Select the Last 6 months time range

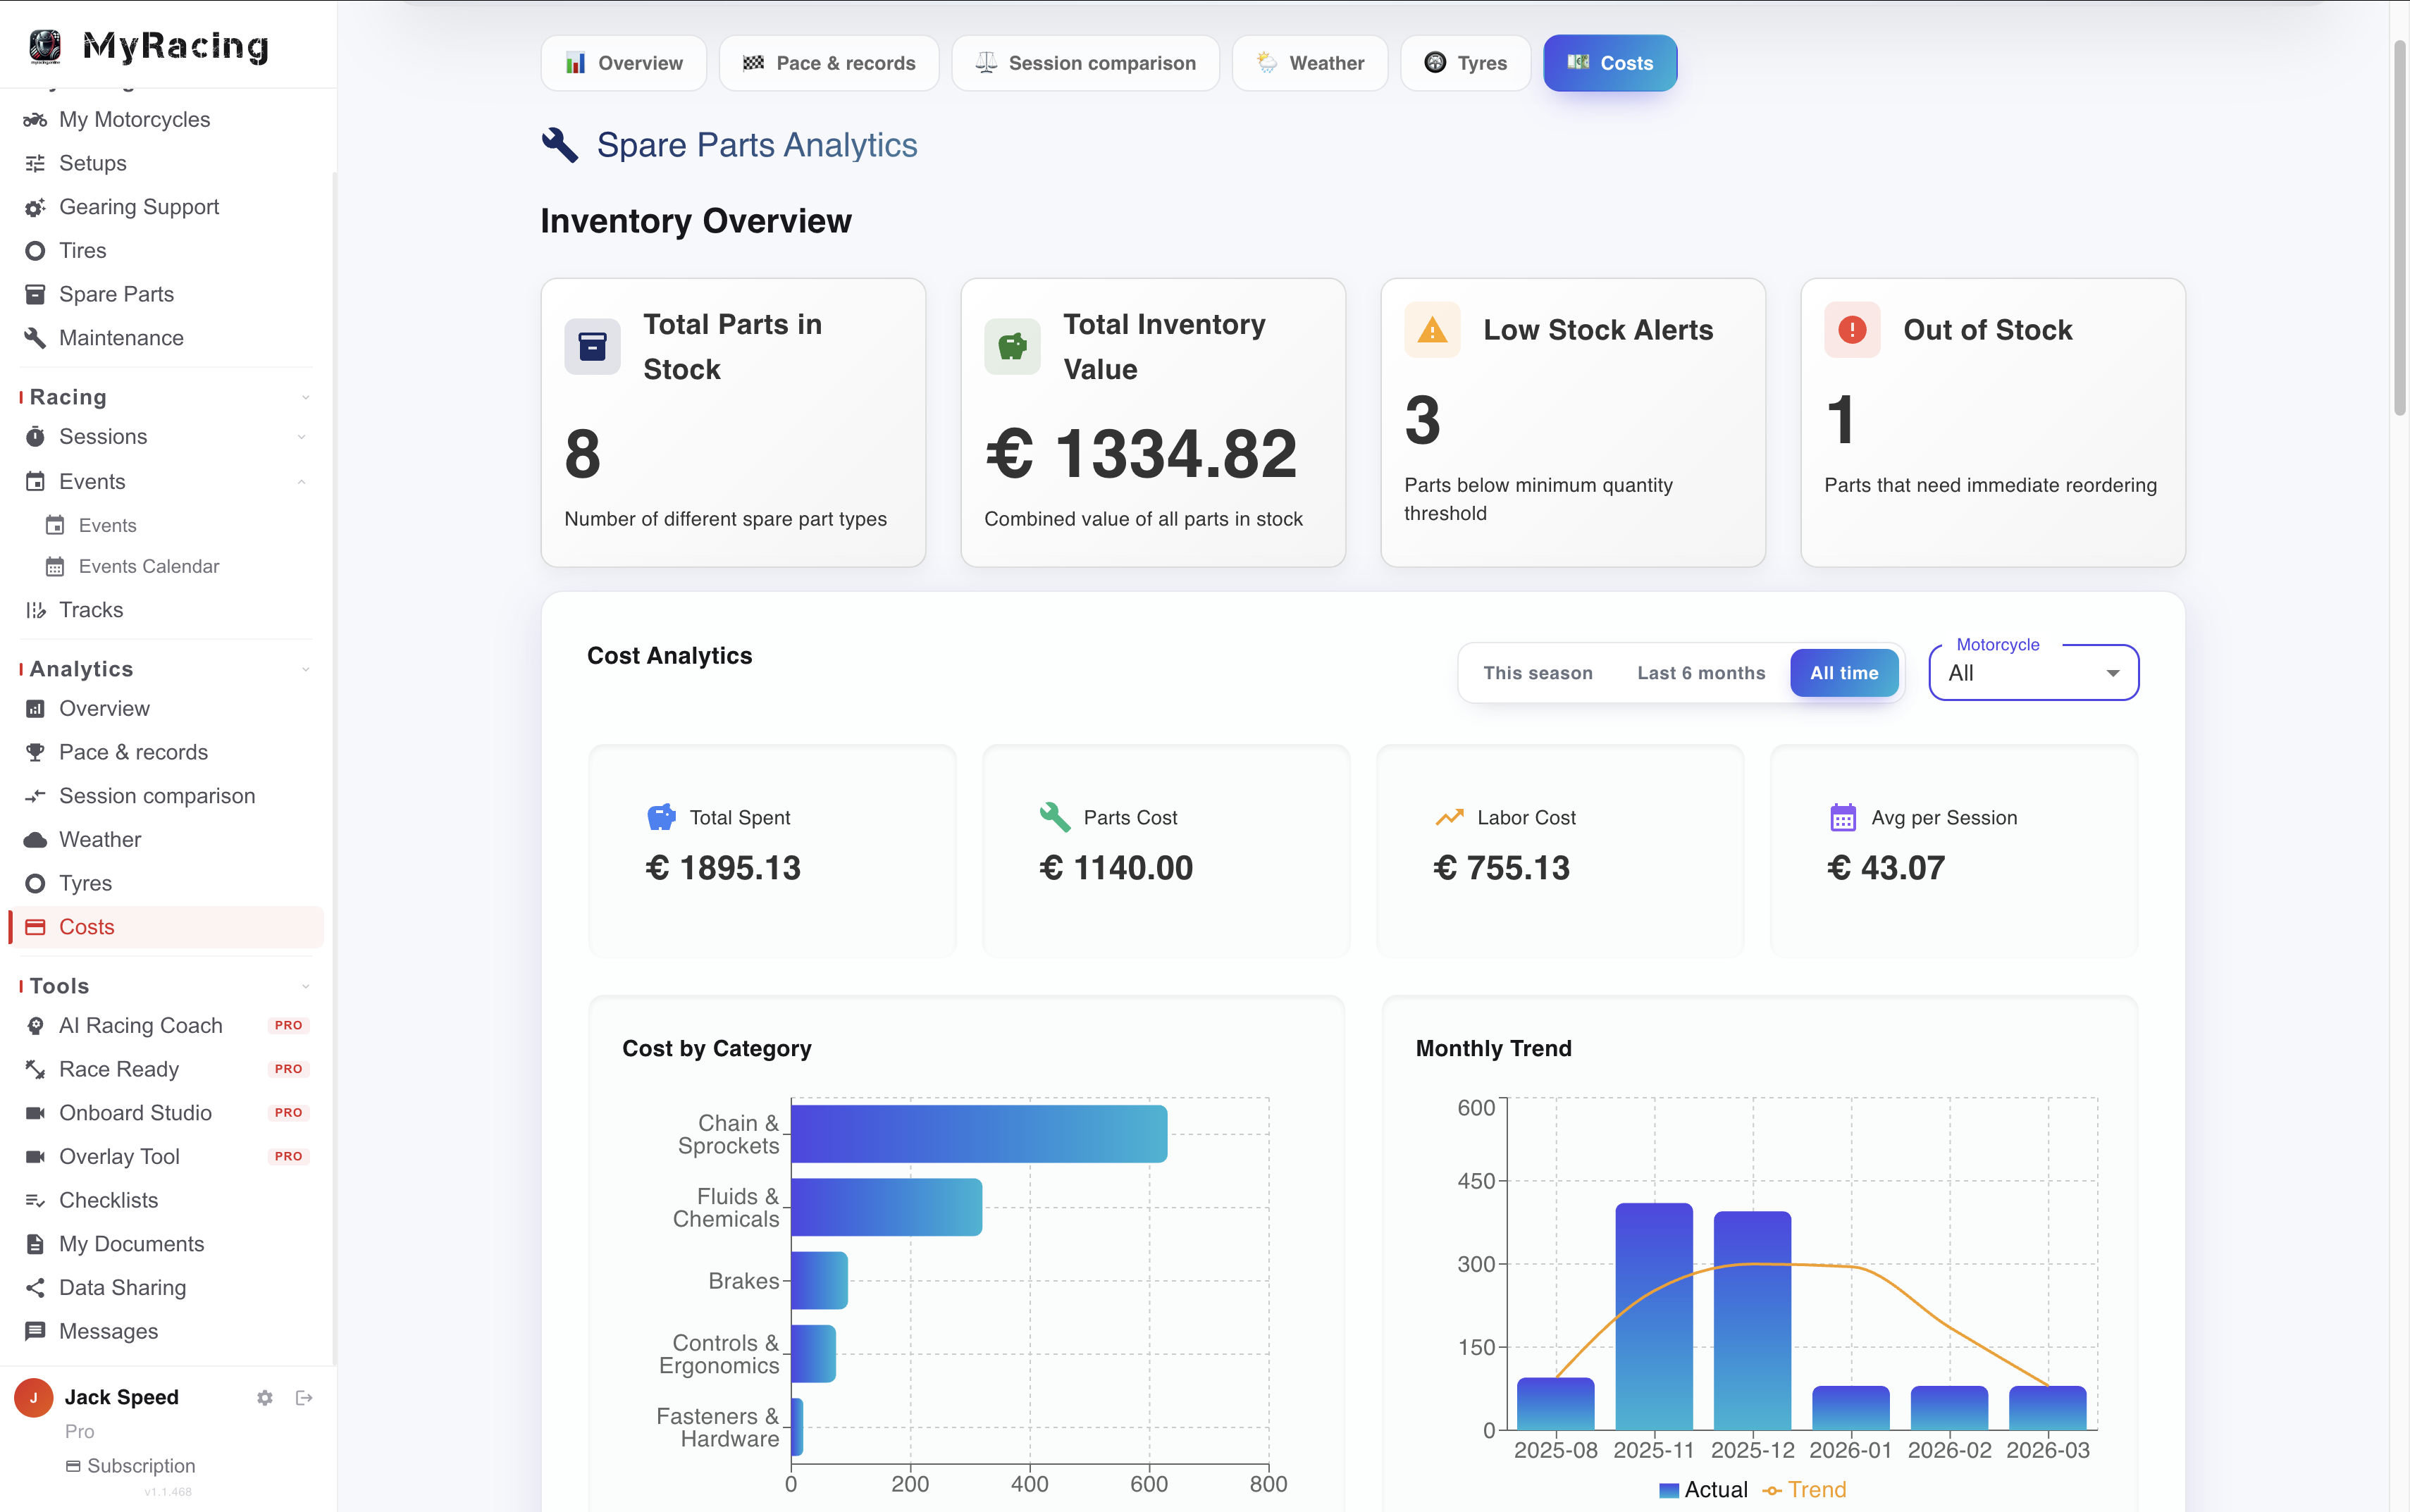coord(1701,673)
